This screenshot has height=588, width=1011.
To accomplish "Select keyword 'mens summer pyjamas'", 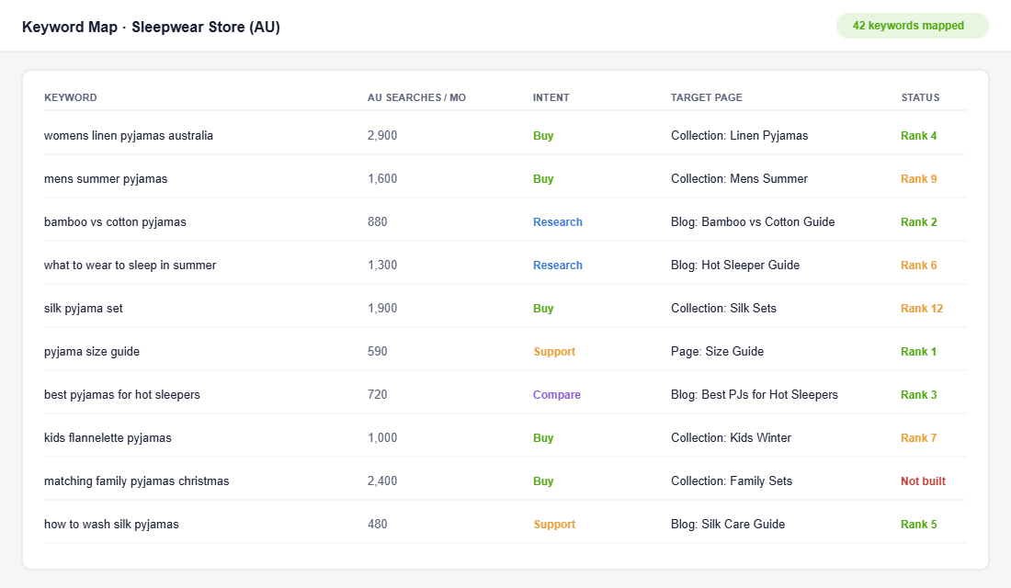I will click(106, 178).
